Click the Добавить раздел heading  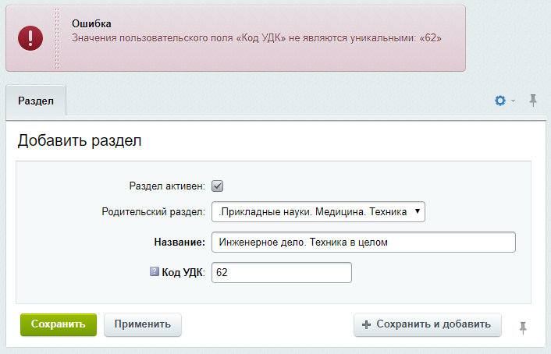(80, 141)
